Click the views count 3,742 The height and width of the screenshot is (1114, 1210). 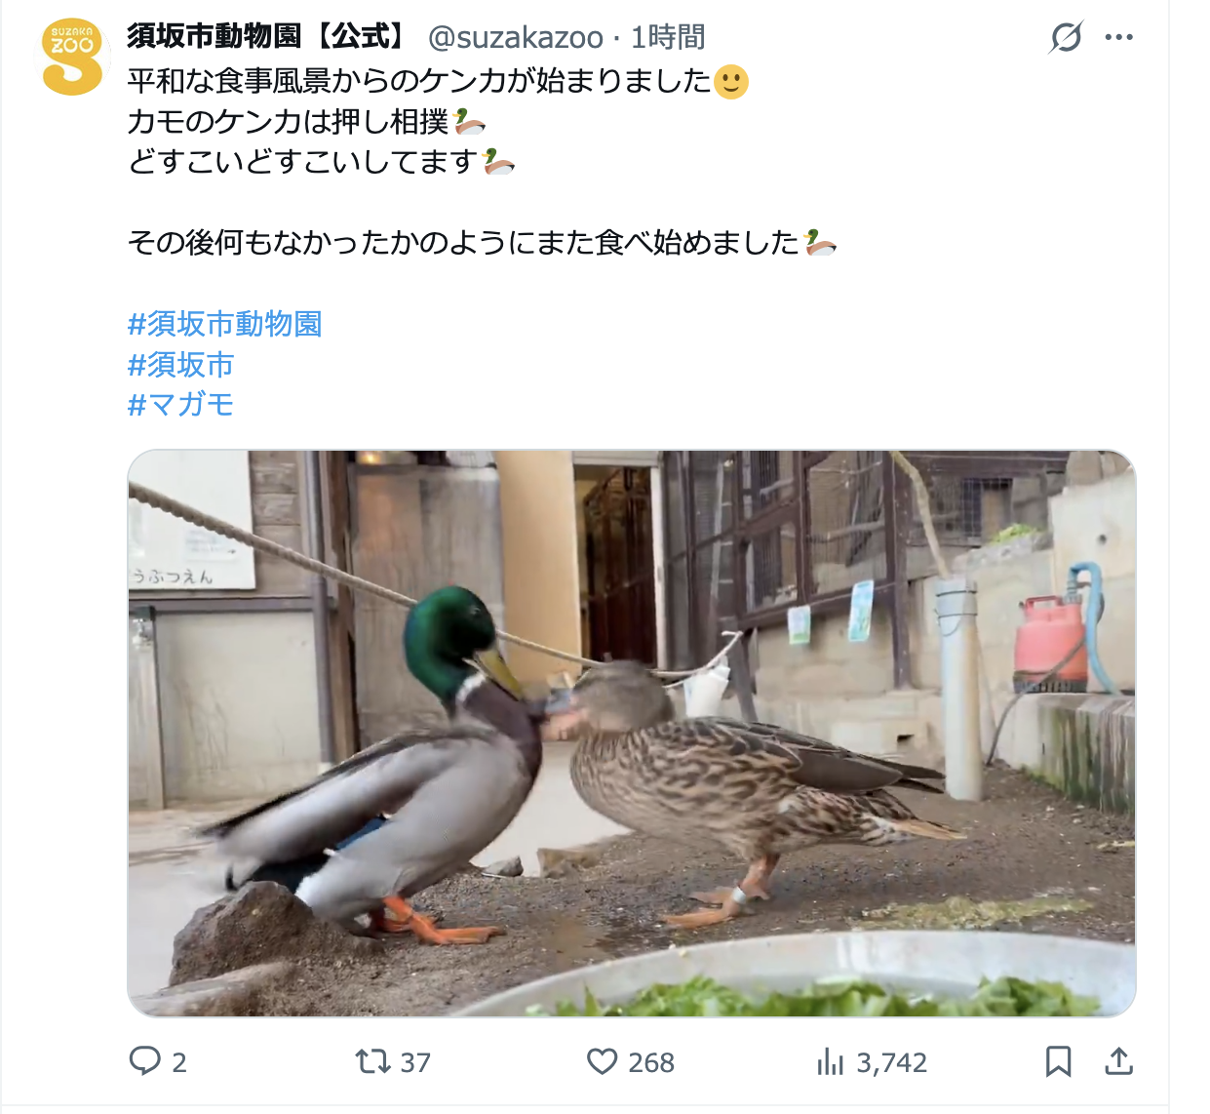892,1062
